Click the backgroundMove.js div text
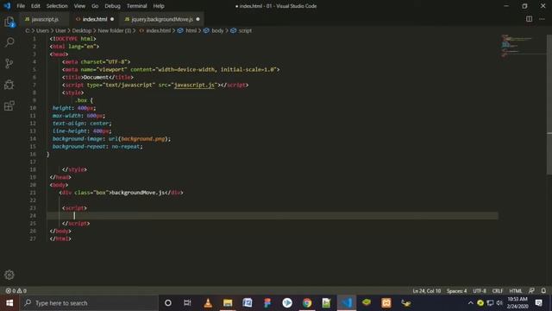 [x=138, y=193]
